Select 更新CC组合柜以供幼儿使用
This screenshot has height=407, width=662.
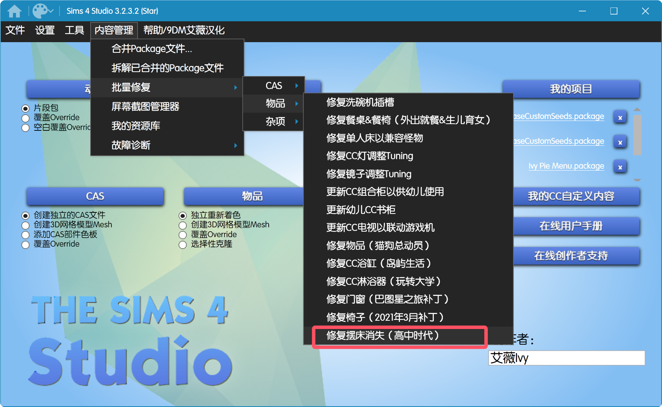[409, 192]
